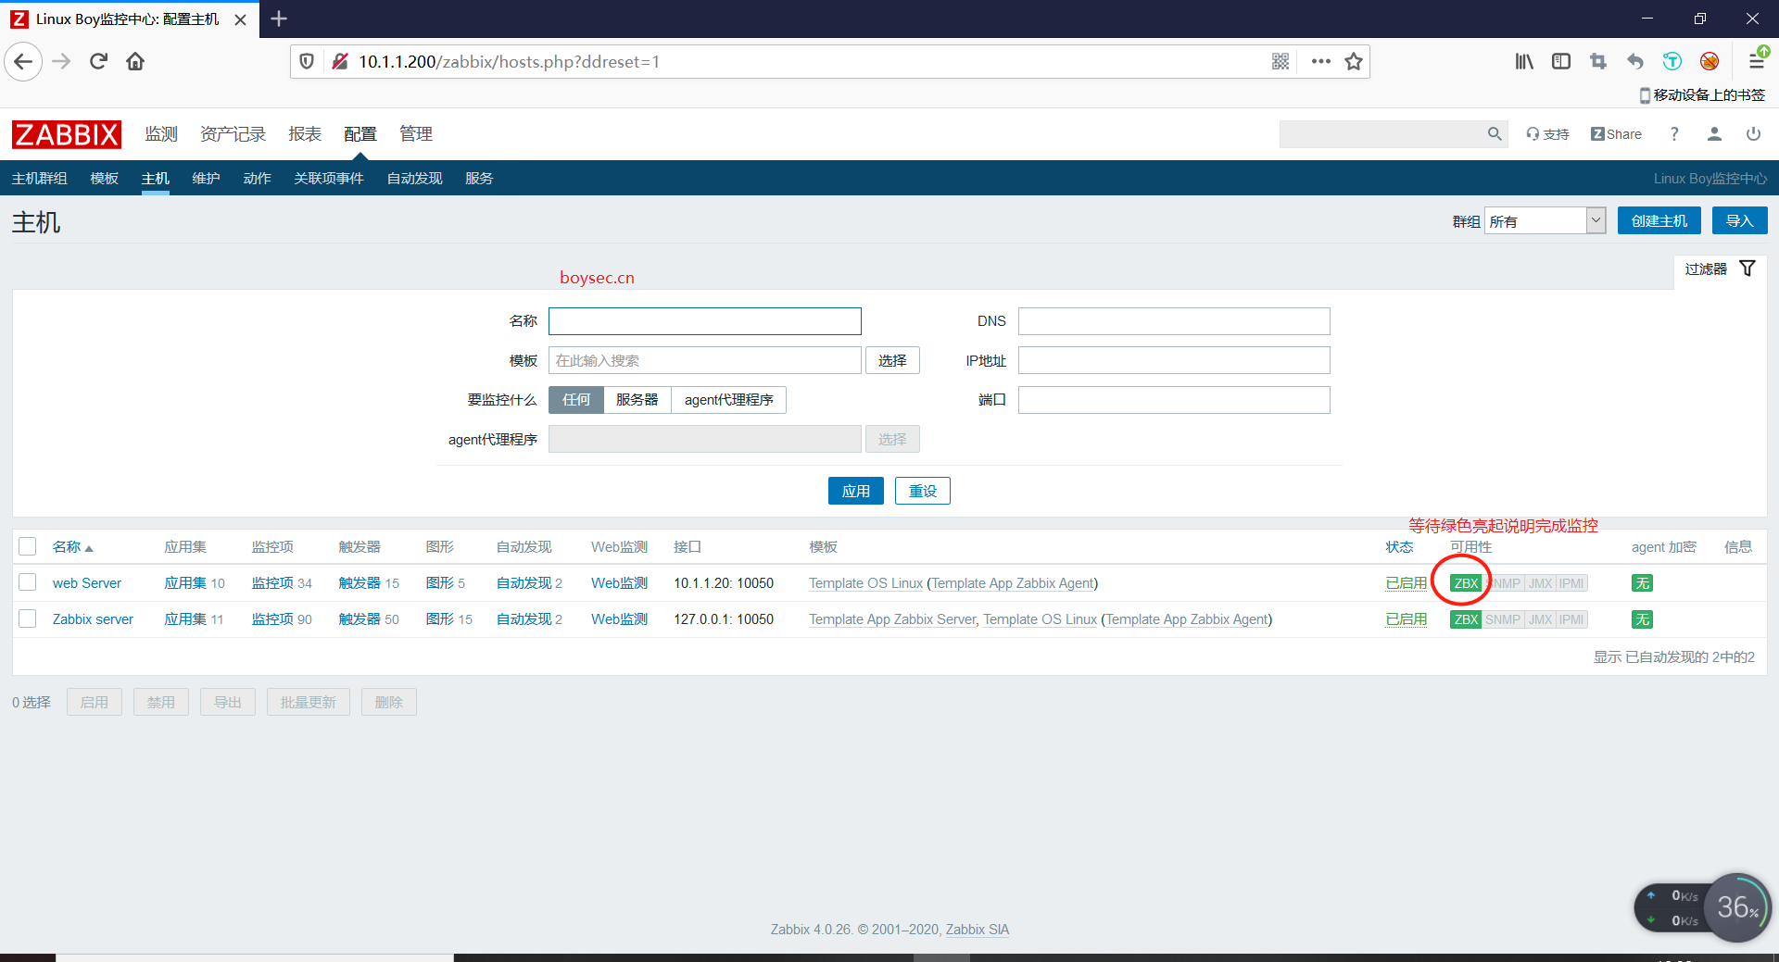
Task: Toggle the browser sidebar icon
Action: tap(1561, 62)
